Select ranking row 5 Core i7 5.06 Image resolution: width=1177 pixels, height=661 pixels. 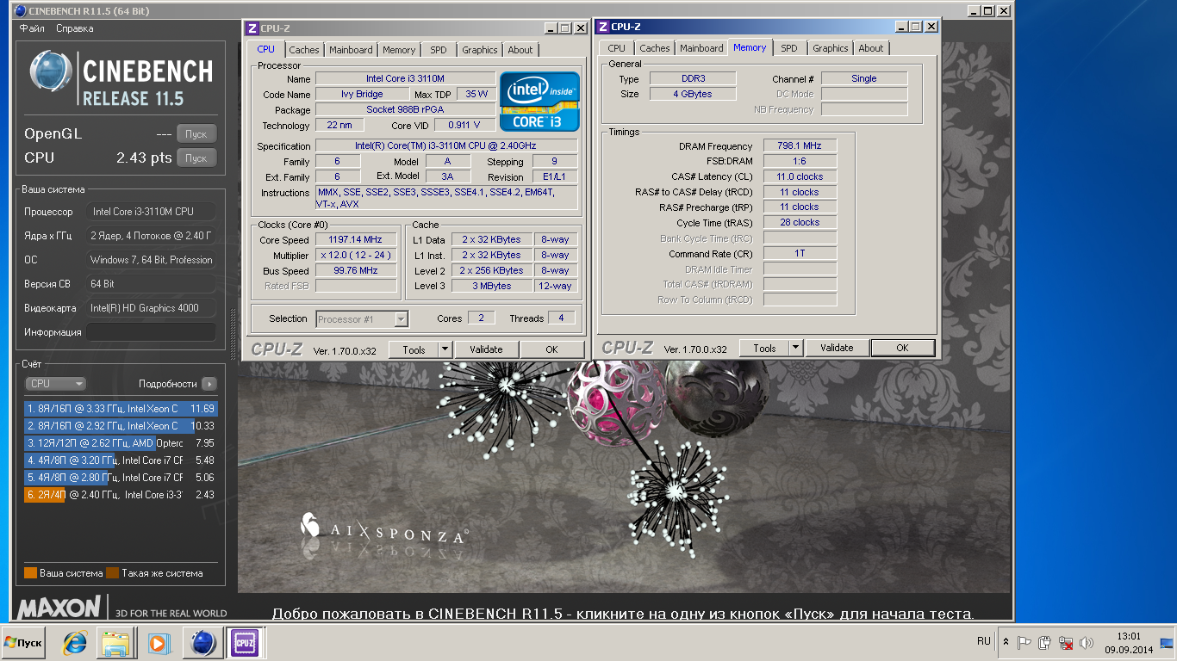pos(121,478)
